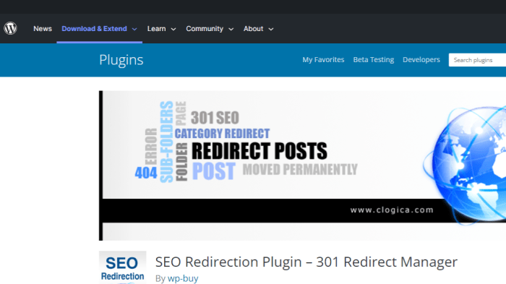Expand the Community chevron arrow
This screenshot has width=506, height=284.
pyautogui.click(x=231, y=29)
